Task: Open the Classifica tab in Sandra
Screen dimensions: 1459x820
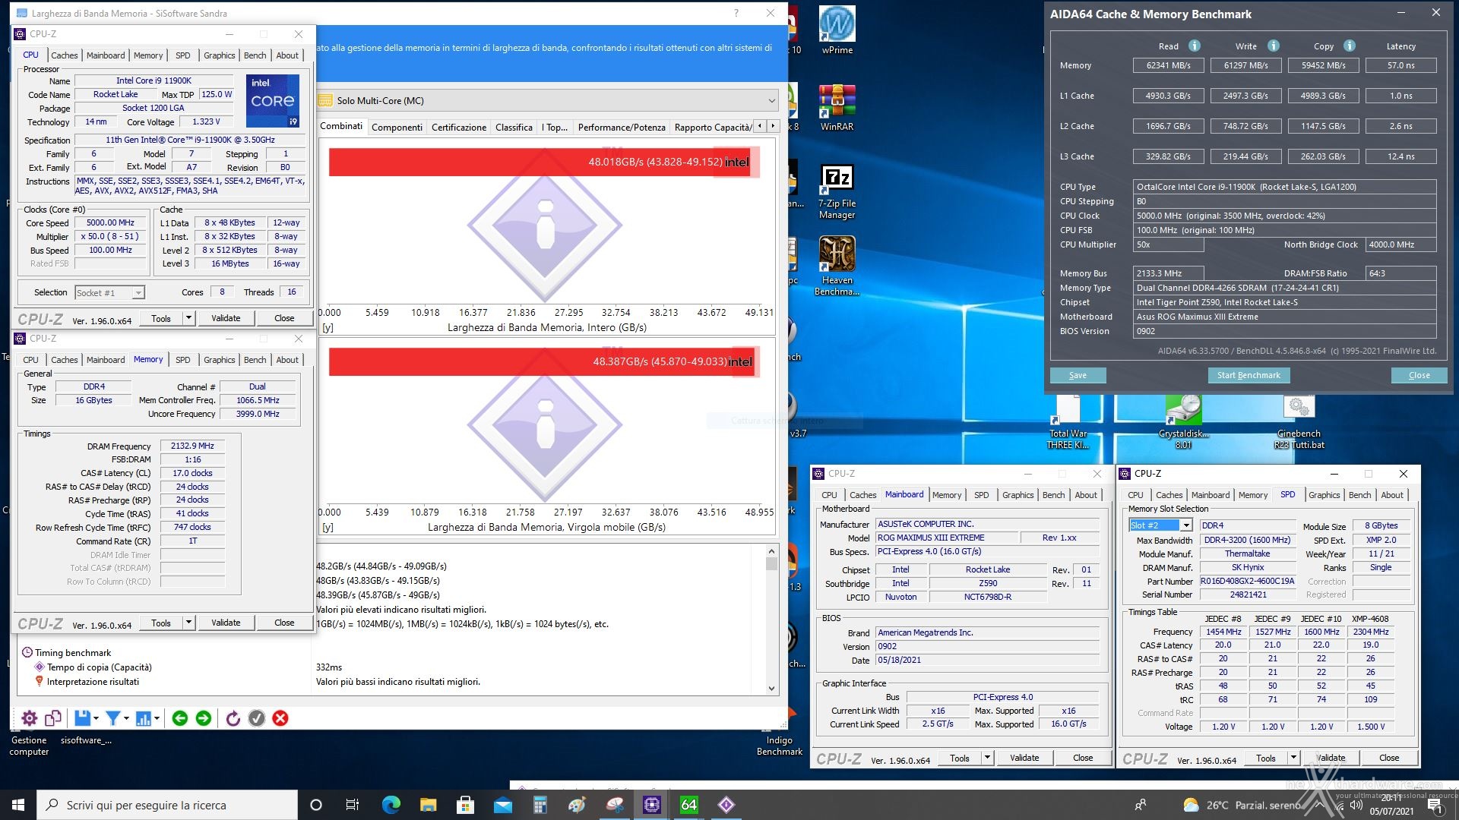Action: (514, 128)
